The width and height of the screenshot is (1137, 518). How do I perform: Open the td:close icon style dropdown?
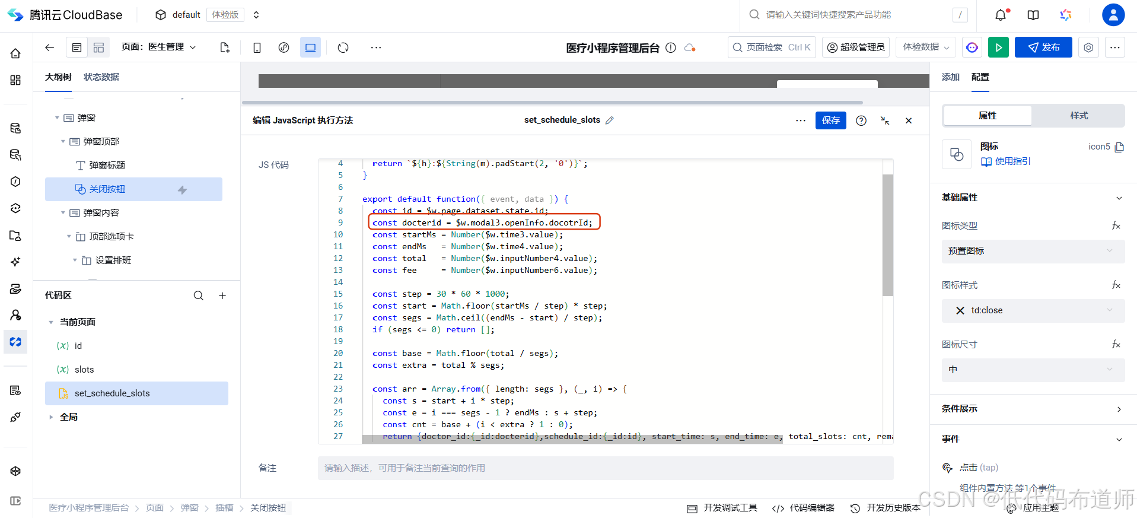click(x=1033, y=310)
